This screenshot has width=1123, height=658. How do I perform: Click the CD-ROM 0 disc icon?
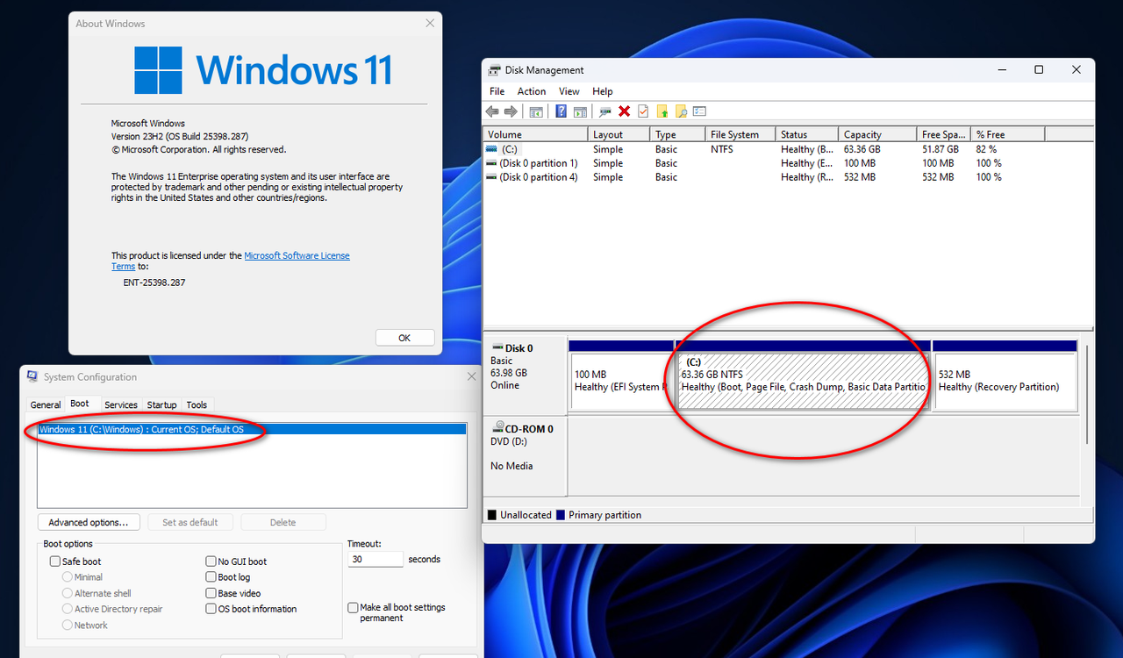click(x=497, y=429)
